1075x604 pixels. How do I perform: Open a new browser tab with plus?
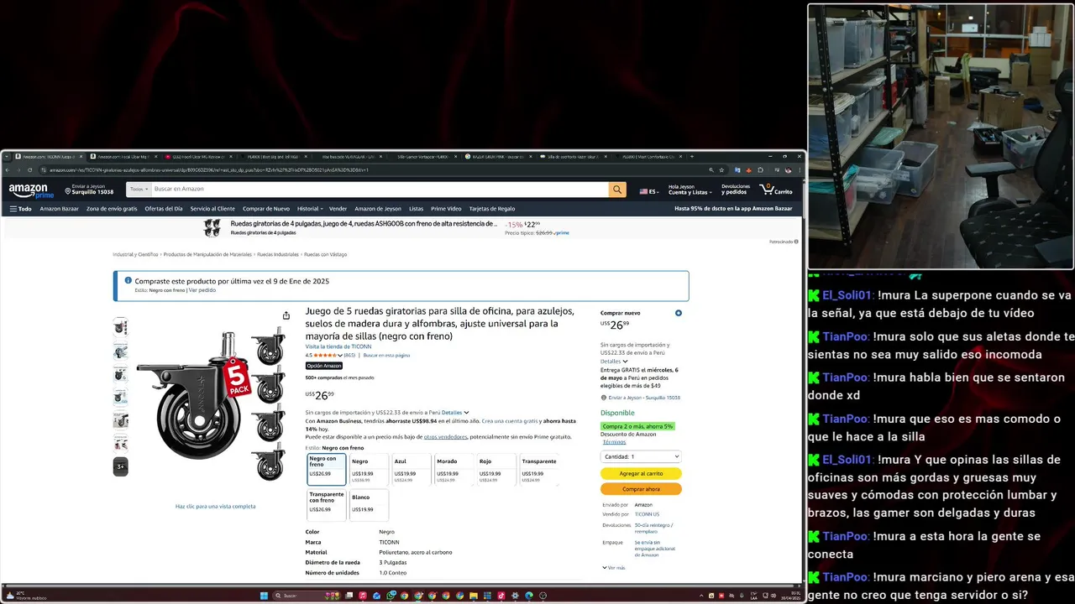coord(692,156)
